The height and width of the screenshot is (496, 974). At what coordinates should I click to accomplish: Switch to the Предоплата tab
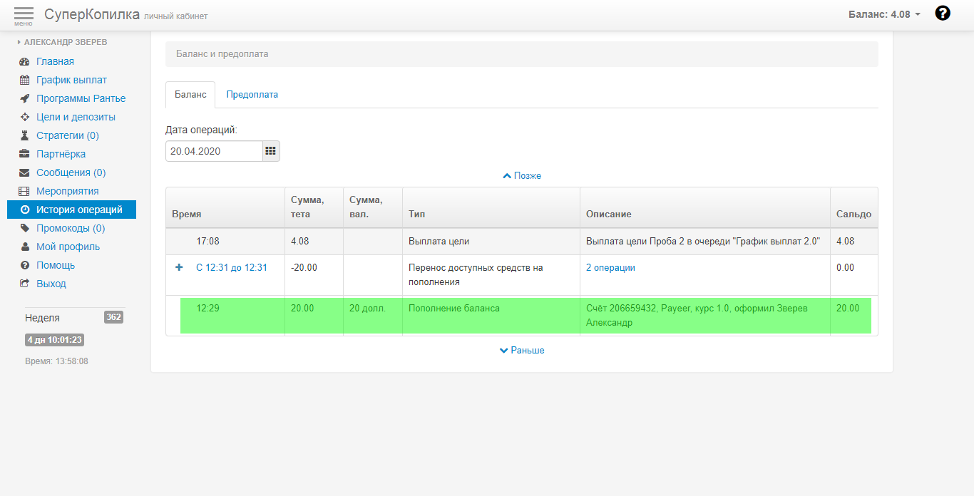[x=252, y=94]
